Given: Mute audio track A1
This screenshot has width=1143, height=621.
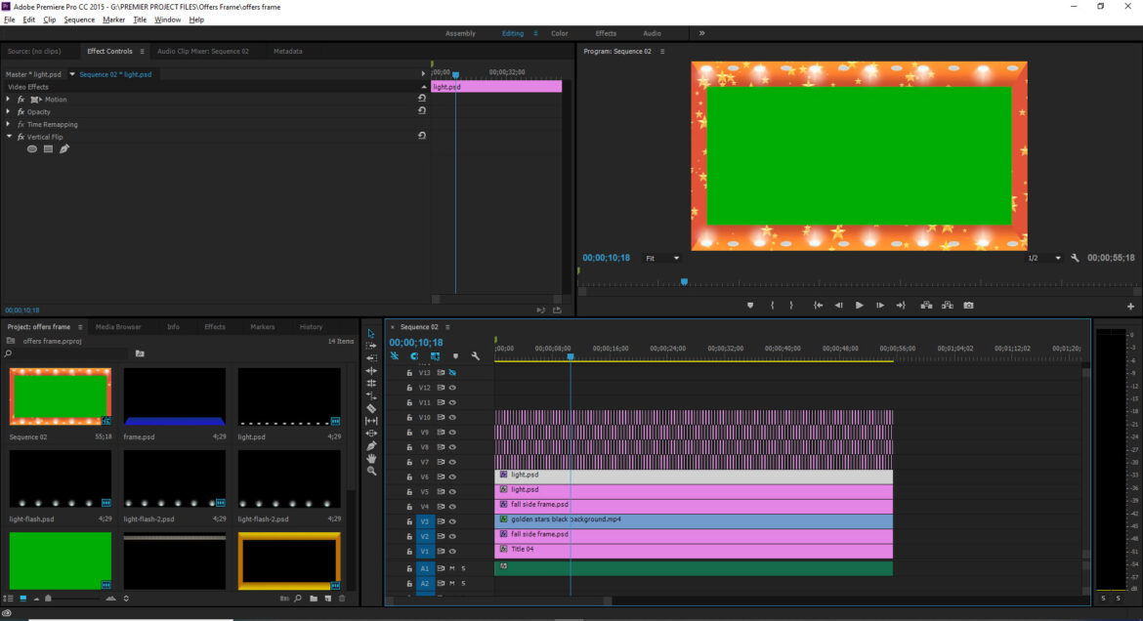Looking at the screenshot, I should coord(452,568).
